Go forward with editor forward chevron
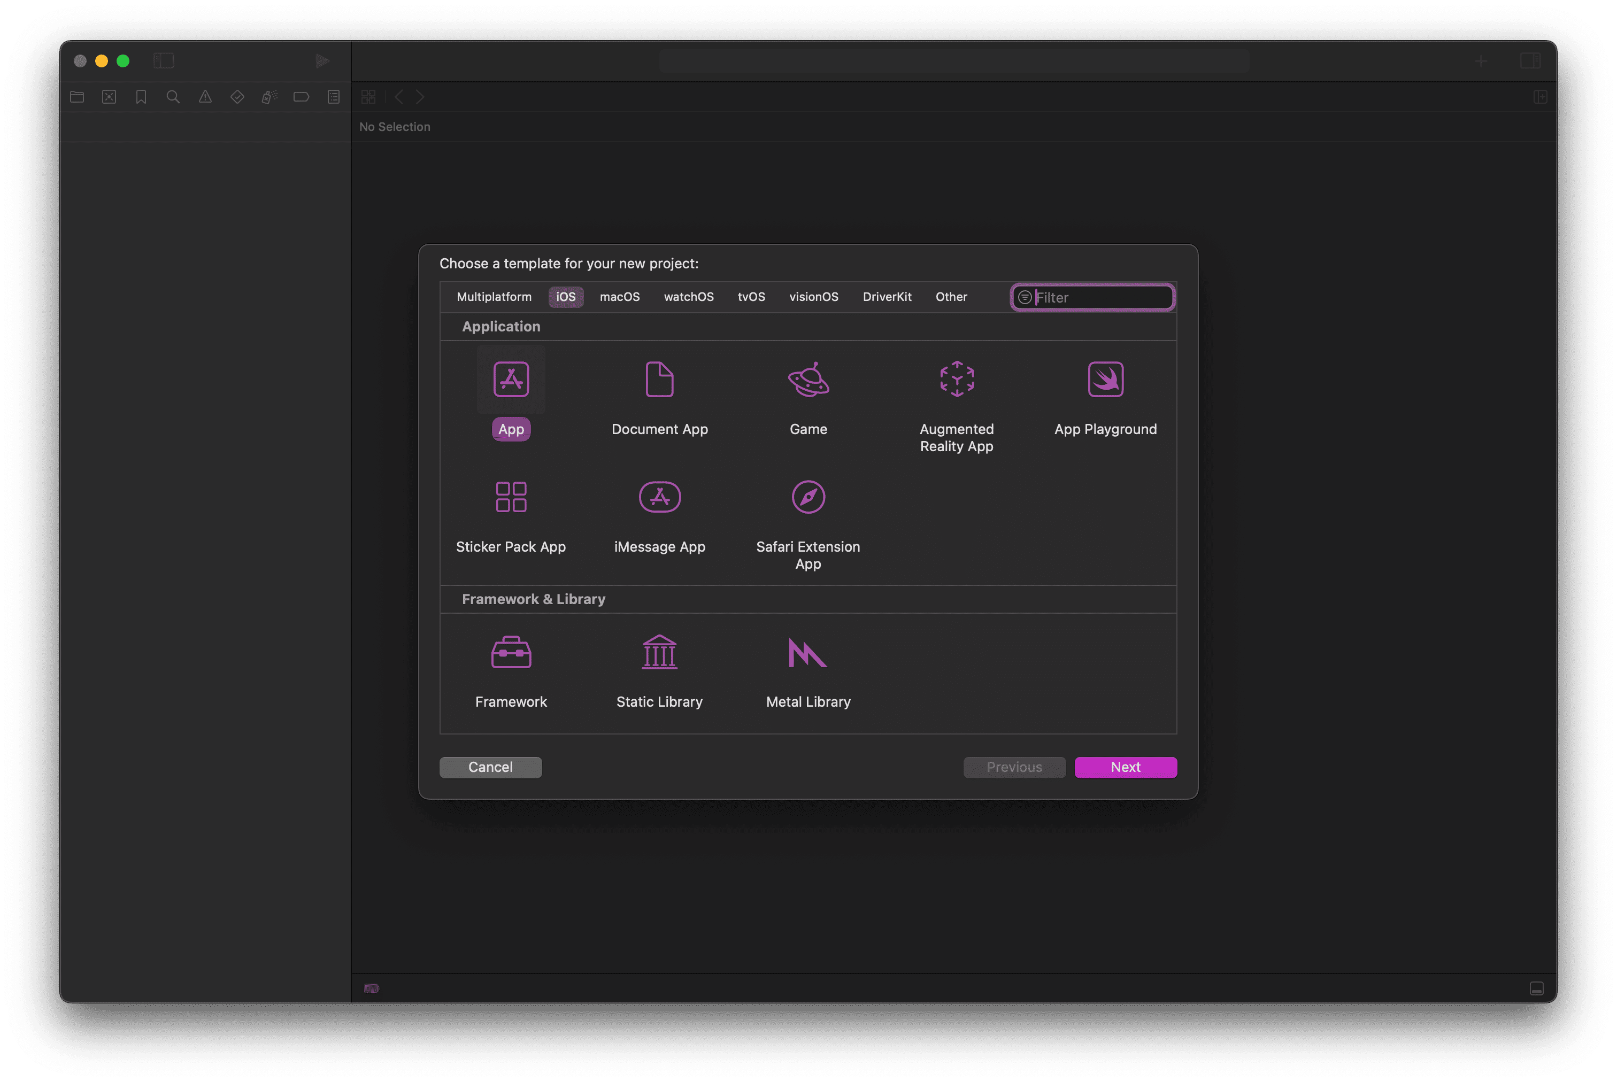Screen dimensions: 1617x1082 (x=420, y=97)
